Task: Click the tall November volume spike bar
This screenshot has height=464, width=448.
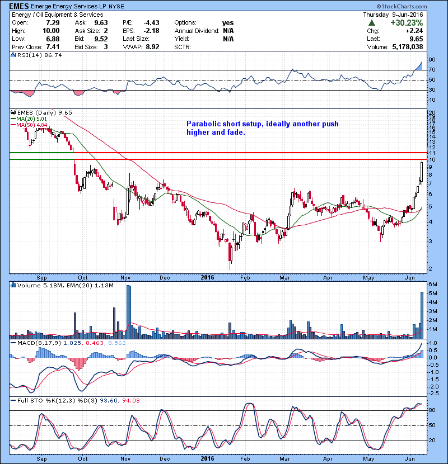Action: pyautogui.click(x=129, y=312)
